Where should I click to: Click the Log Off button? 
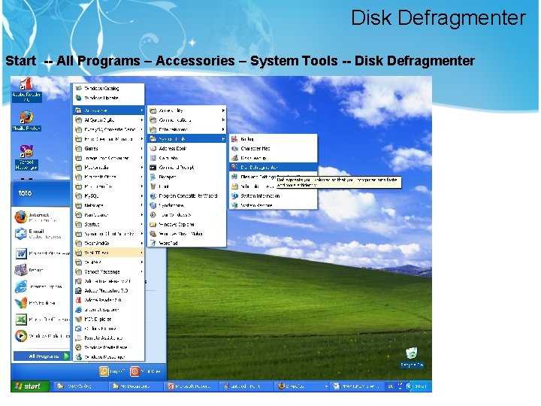[112, 371]
